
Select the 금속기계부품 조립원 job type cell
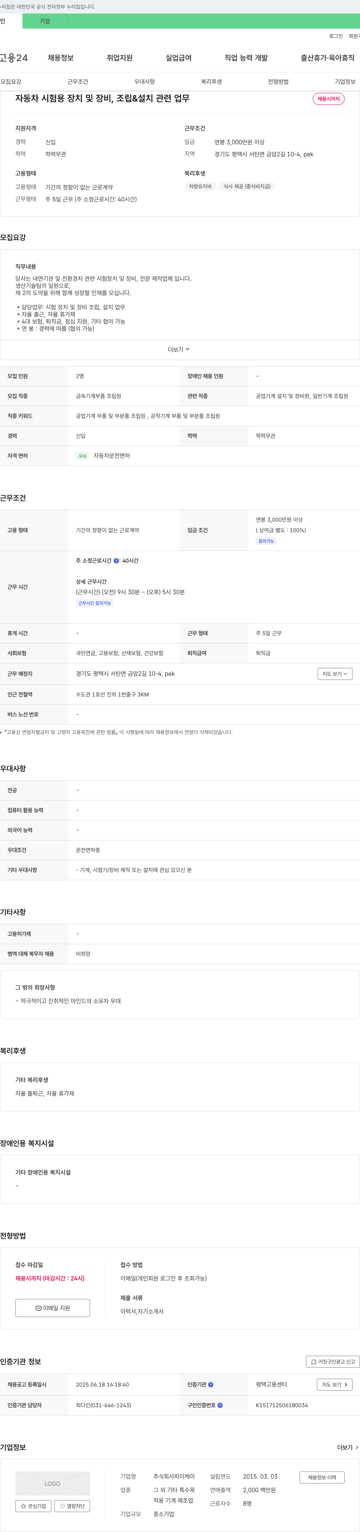pyautogui.click(x=99, y=396)
